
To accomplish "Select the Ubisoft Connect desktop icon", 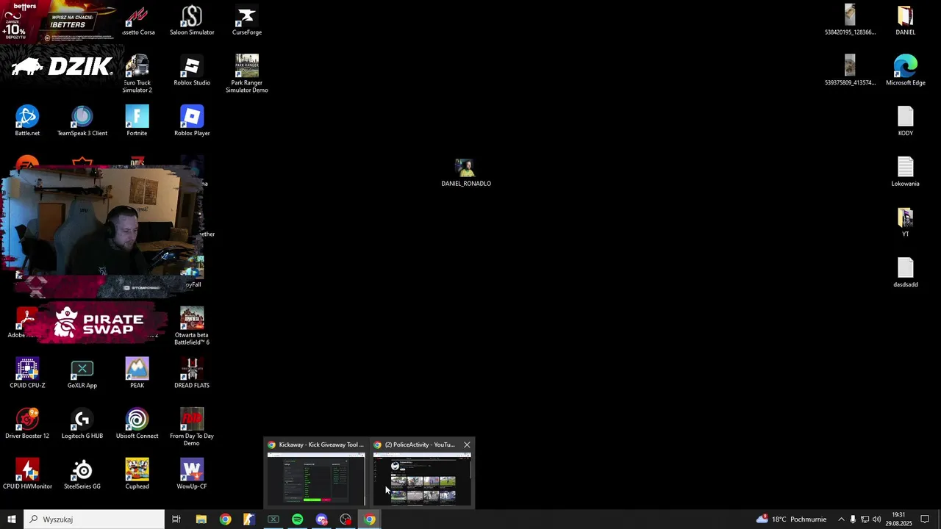I will (137, 424).
